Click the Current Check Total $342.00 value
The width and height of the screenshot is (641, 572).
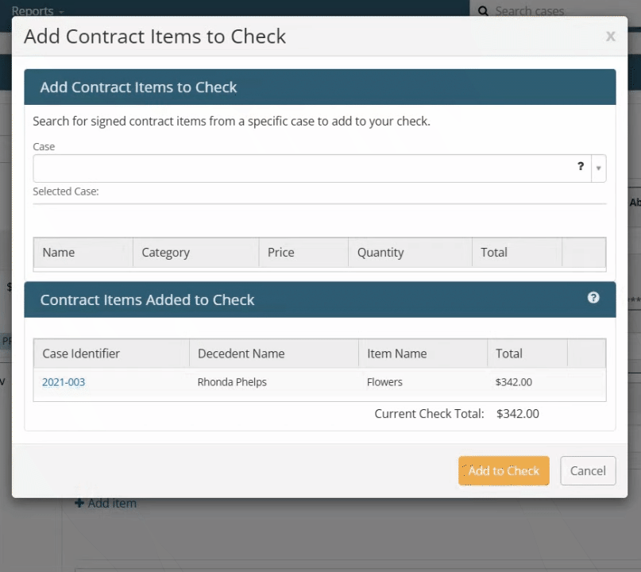point(518,414)
